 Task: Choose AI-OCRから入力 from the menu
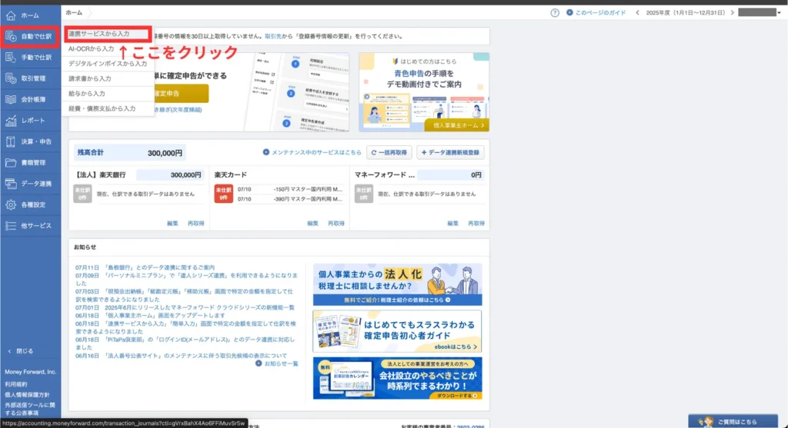click(85, 49)
